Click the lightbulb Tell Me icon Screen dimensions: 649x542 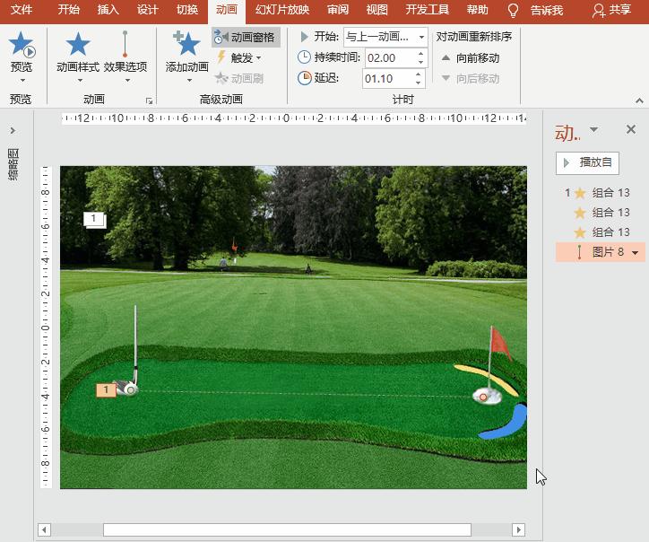click(514, 11)
